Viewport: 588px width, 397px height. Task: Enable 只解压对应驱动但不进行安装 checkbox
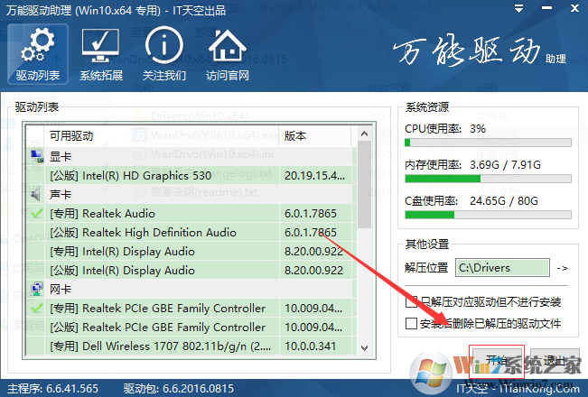coord(411,302)
